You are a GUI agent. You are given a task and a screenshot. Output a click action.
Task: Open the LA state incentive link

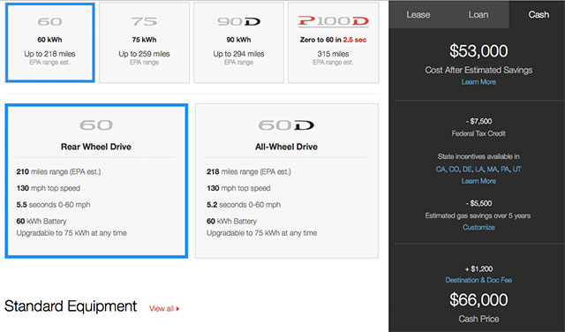tap(479, 169)
